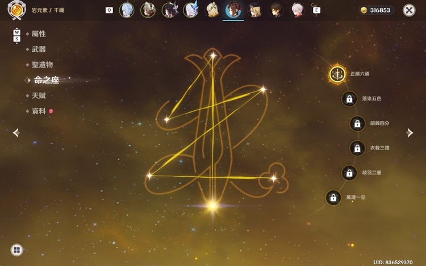Click the locked 綴錦四分 constellation node

click(357, 123)
